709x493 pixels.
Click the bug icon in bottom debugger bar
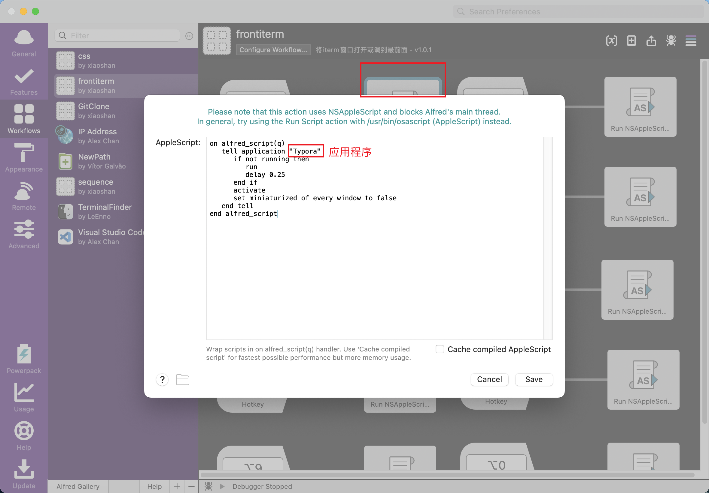click(208, 486)
